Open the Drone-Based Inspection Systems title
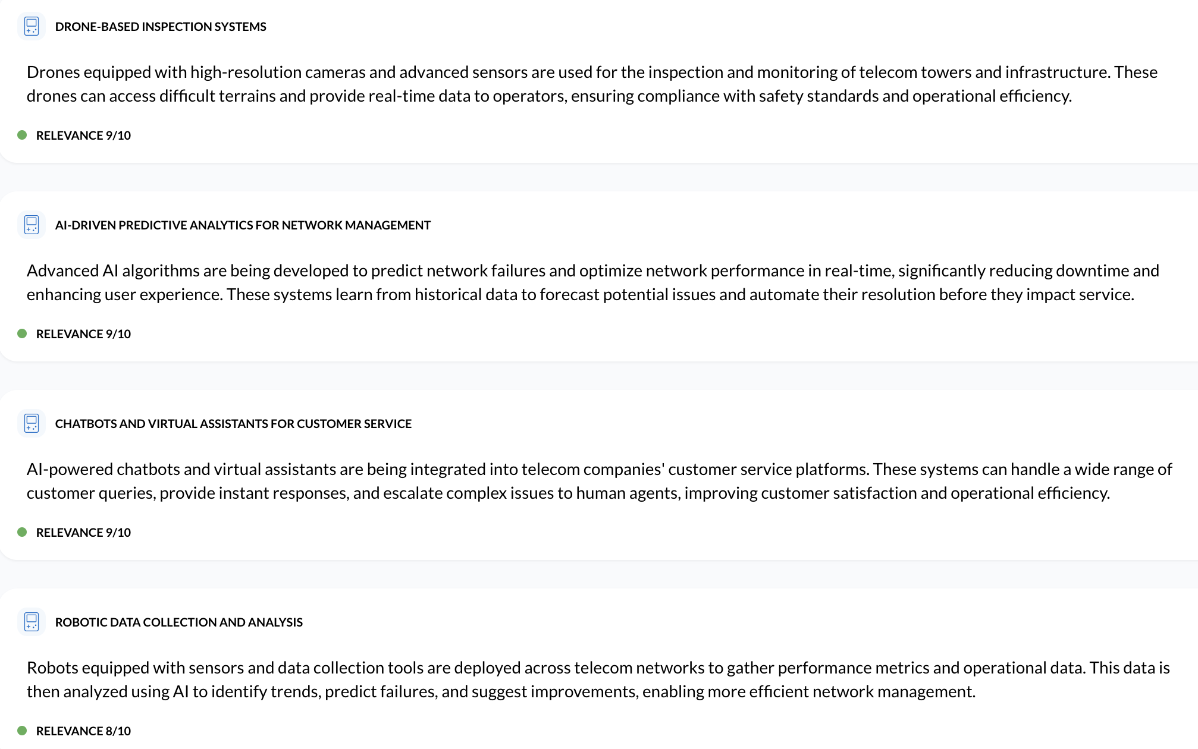1198x749 pixels. point(161,27)
